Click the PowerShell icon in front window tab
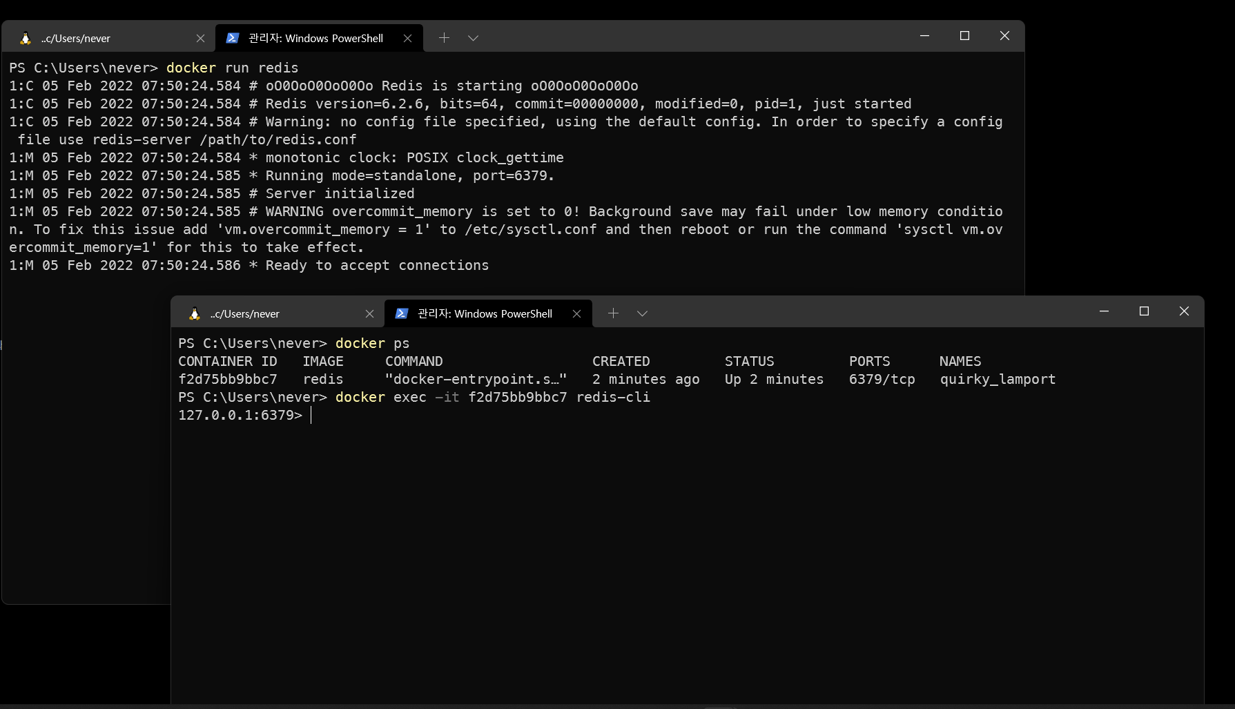Viewport: 1235px width, 709px height. pos(402,313)
